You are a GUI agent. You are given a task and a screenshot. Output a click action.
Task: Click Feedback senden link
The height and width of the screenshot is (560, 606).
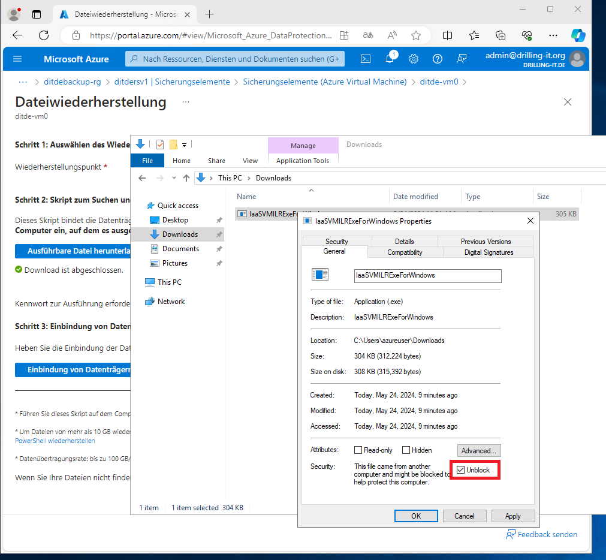coord(541,534)
